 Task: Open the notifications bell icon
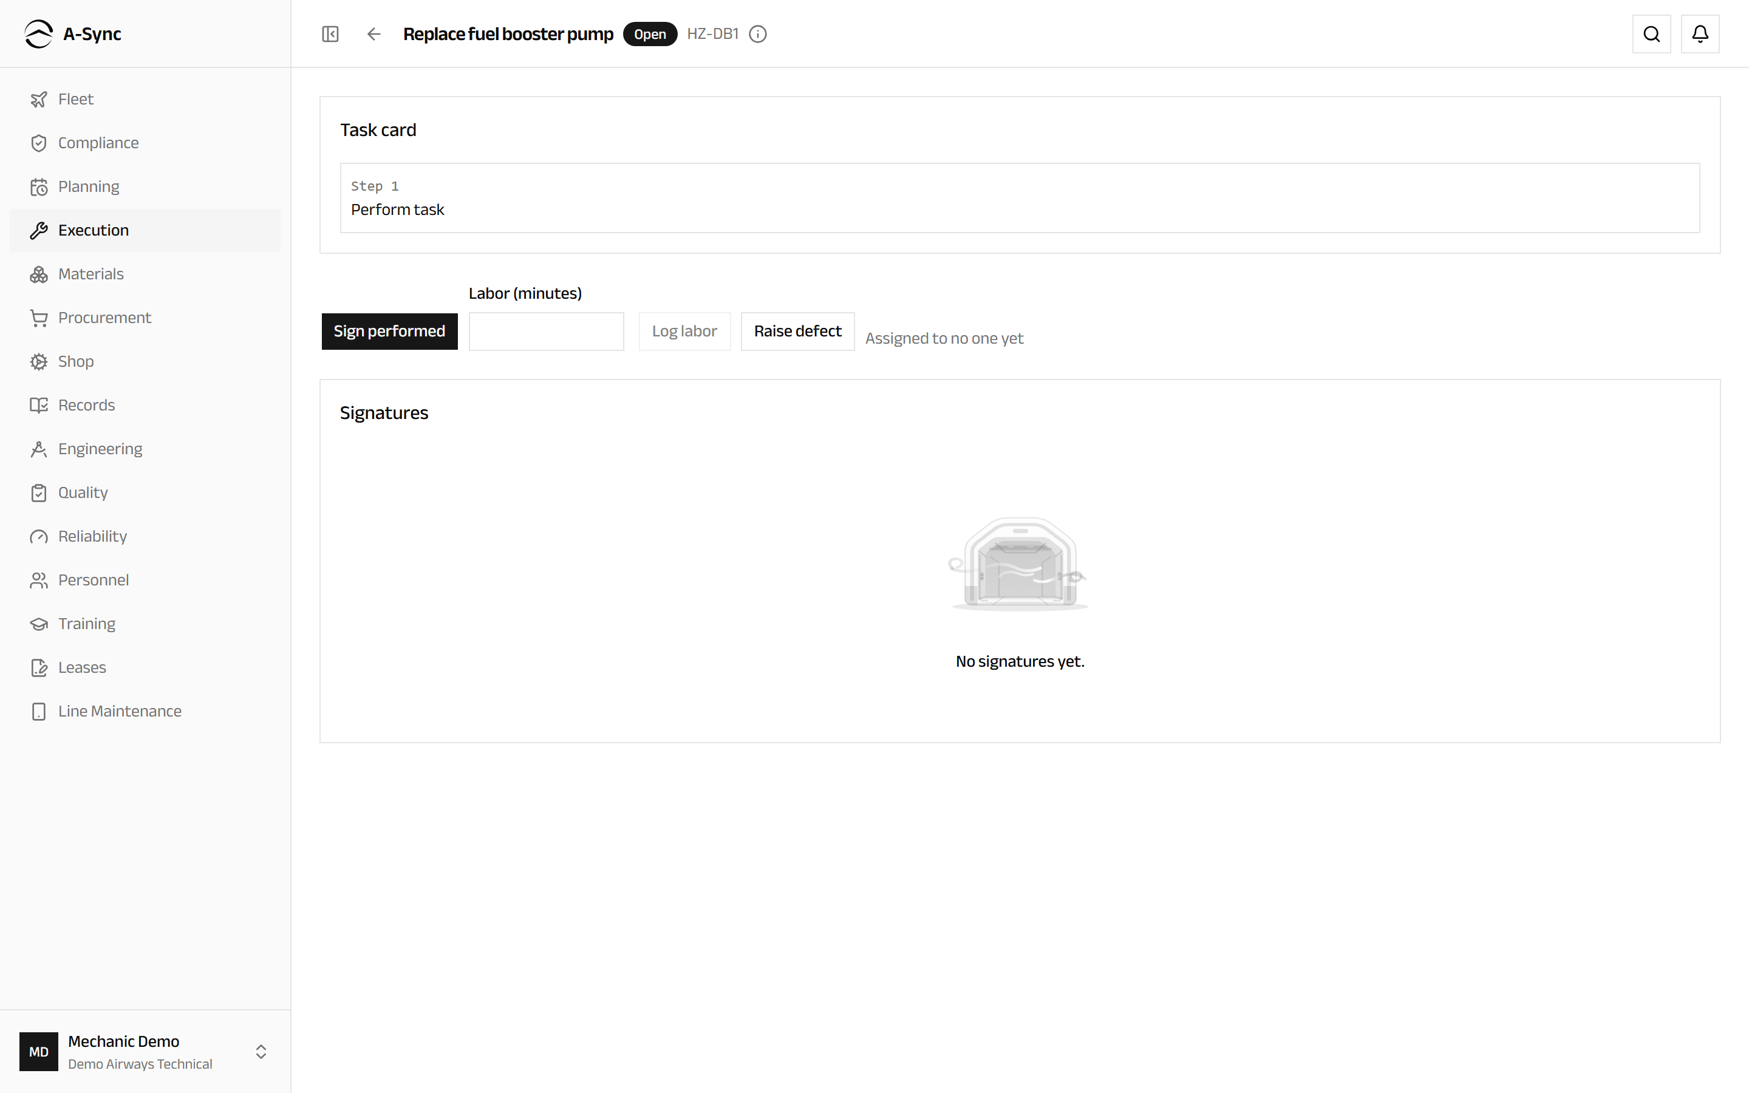point(1700,34)
